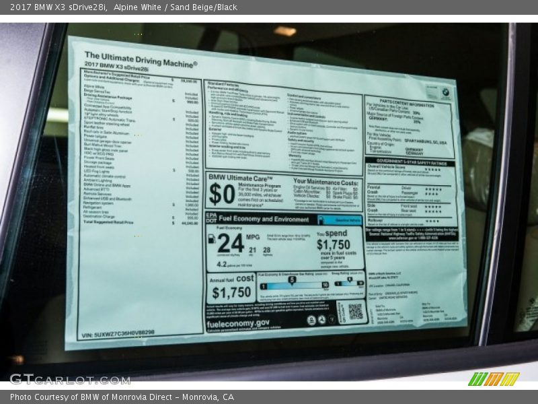Click '4.2' gallons per 100 miles value
Viewport: 538px width, 404px height.
pyautogui.click(x=222, y=264)
